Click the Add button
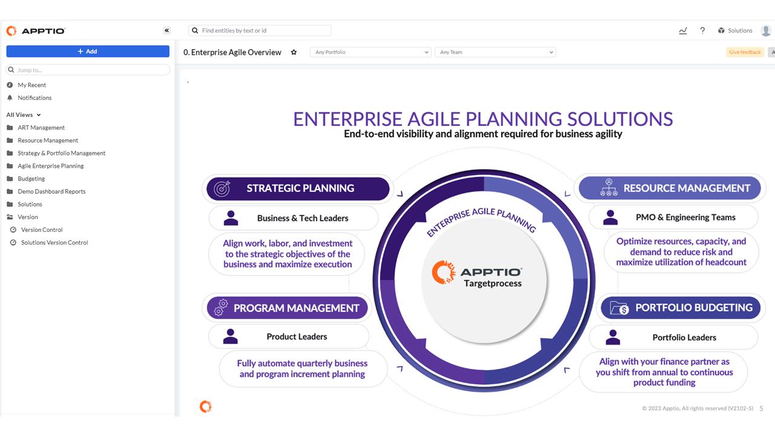This screenshot has height=436, width=775. coord(88,51)
